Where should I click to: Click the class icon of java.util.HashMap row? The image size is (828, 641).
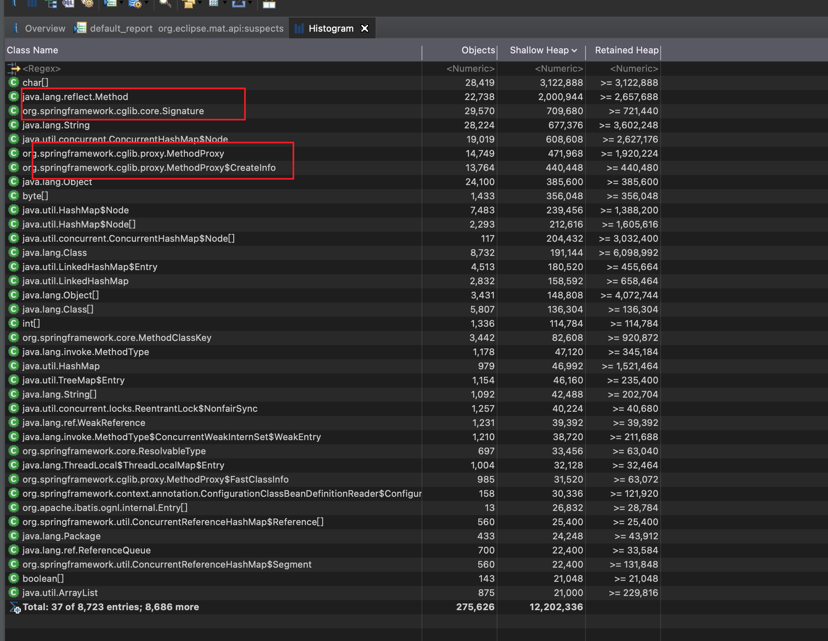(x=14, y=366)
